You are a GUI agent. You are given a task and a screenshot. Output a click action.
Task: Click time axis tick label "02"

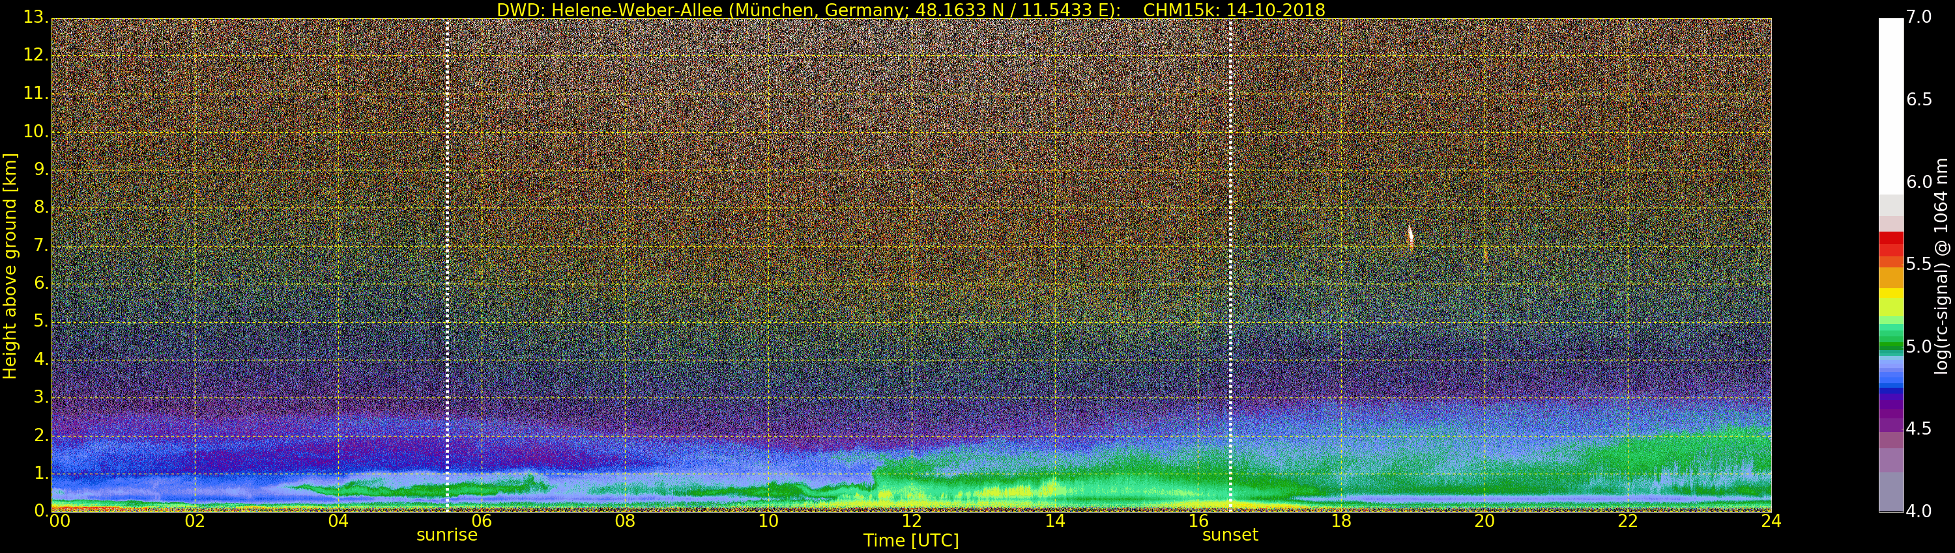click(x=195, y=521)
